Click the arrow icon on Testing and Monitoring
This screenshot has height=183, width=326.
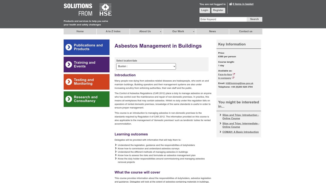(68, 82)
